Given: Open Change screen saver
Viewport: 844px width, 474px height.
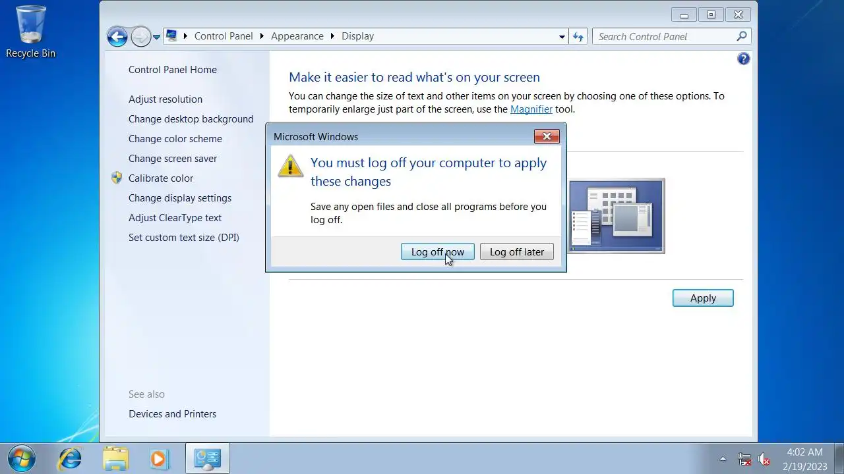Looking at the screenshot, I should 173,159.
